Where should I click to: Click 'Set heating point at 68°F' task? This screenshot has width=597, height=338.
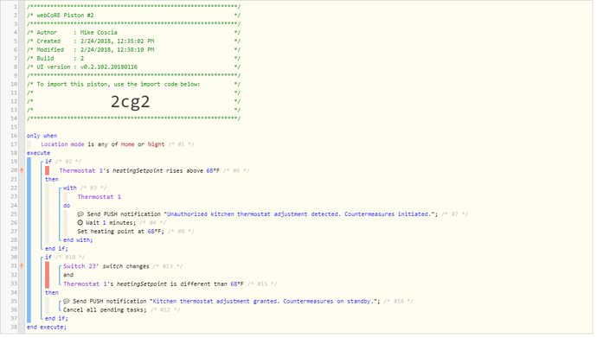pos(120,232)
